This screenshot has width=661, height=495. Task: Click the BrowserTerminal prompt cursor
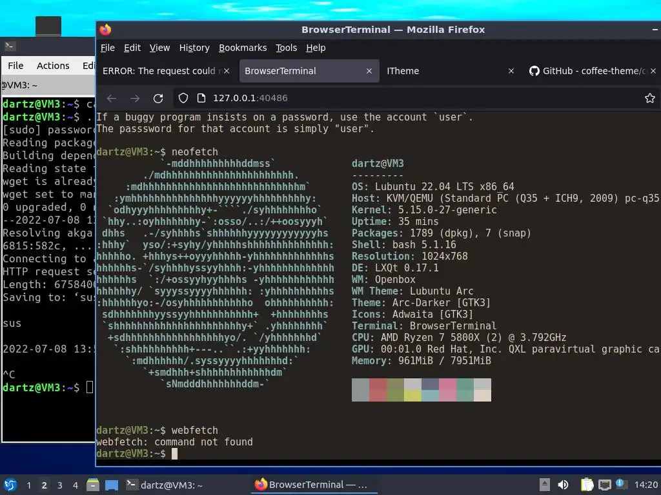click(174, 454)
